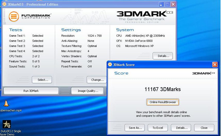The width and height of the screenshot is (221, 136).
Task: Click the Score heading in the dialog
Action: pos(121,73)
